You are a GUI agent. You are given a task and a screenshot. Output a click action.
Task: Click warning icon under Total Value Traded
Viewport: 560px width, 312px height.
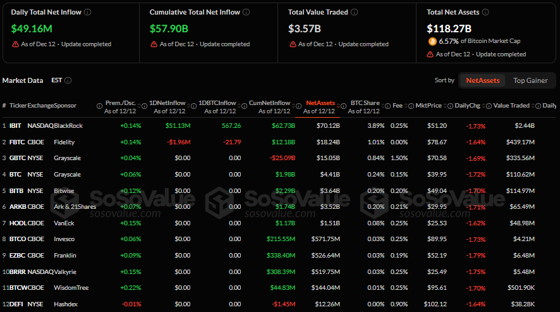[293, 44]
